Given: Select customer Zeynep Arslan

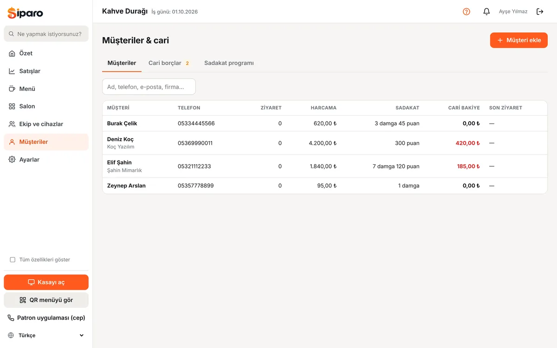Looking at the screenshot, I should coord(126,186).
